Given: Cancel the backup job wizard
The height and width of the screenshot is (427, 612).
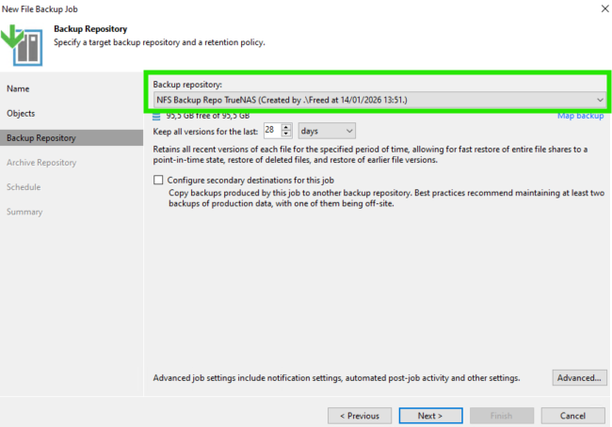Looking at the screenshot, I should [x=573, y=416].
